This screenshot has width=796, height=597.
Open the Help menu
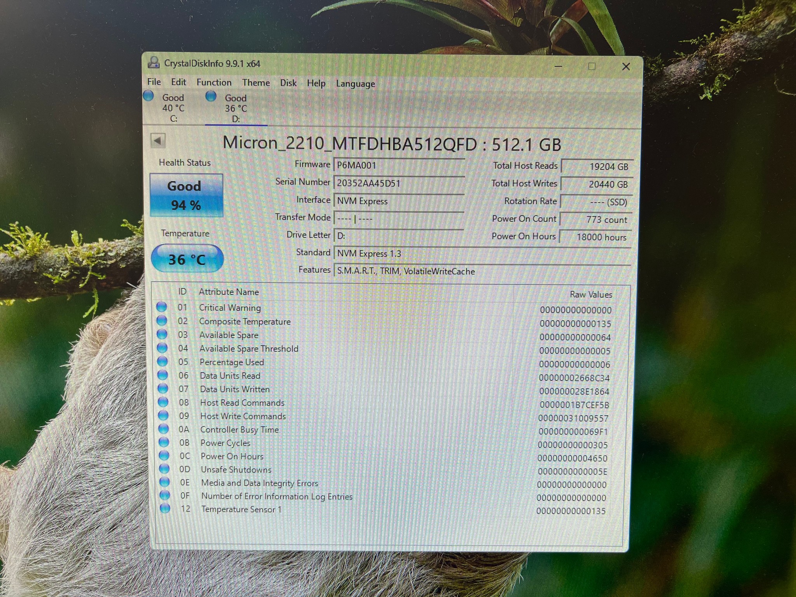pos(316,83)
